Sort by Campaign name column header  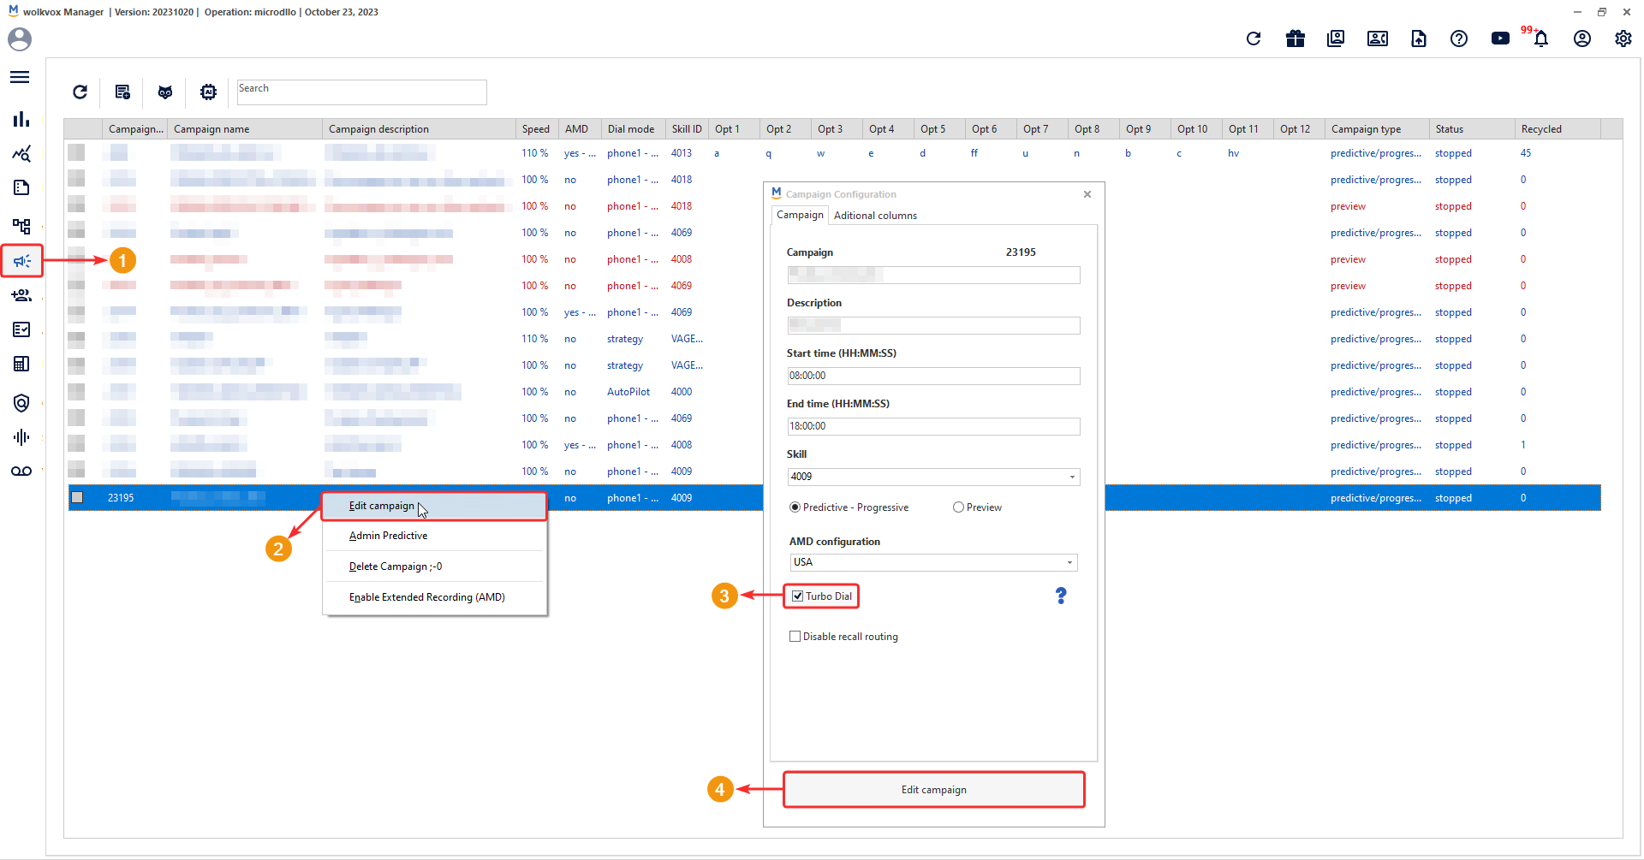[245, 129]
